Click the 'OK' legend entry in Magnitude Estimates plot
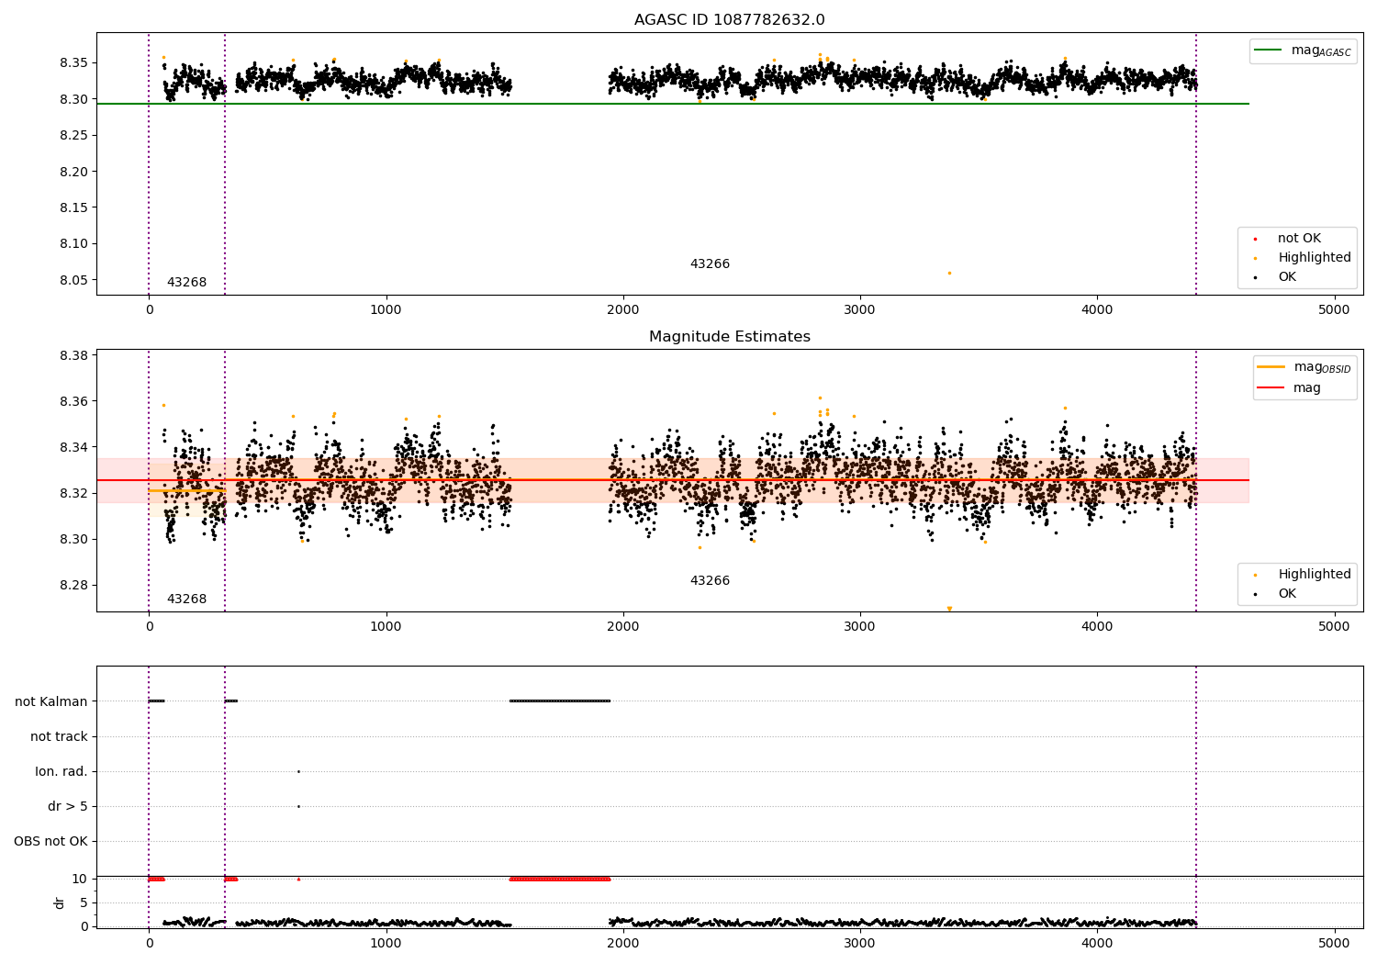 [1275, 594]
